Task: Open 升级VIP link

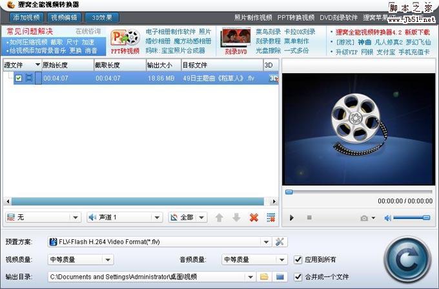Action: coord(347,52)
